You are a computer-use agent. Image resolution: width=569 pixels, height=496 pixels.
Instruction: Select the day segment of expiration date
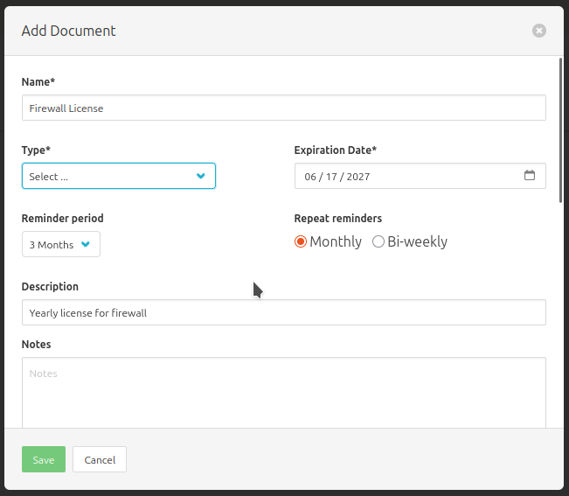click(333, 177)
